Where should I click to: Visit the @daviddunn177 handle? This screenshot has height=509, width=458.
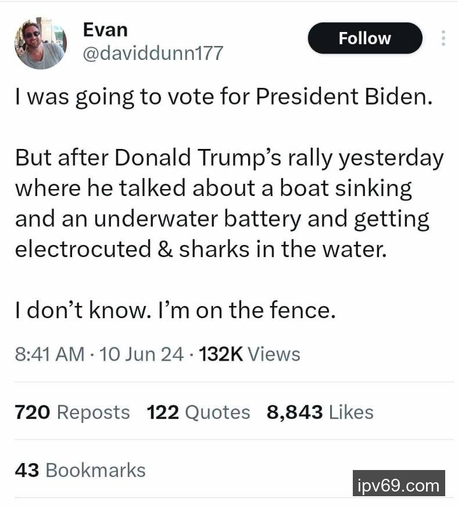tap(153, 54)
